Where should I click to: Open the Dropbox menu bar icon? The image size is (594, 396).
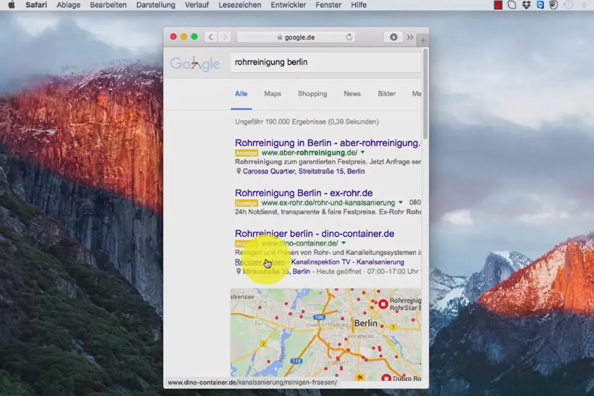tap(526, 5)
